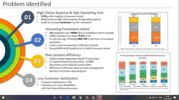This screenshot has height=100, width=179.
Task: Click the Problem Identified slide title
Action: click(x=27, y=4)
